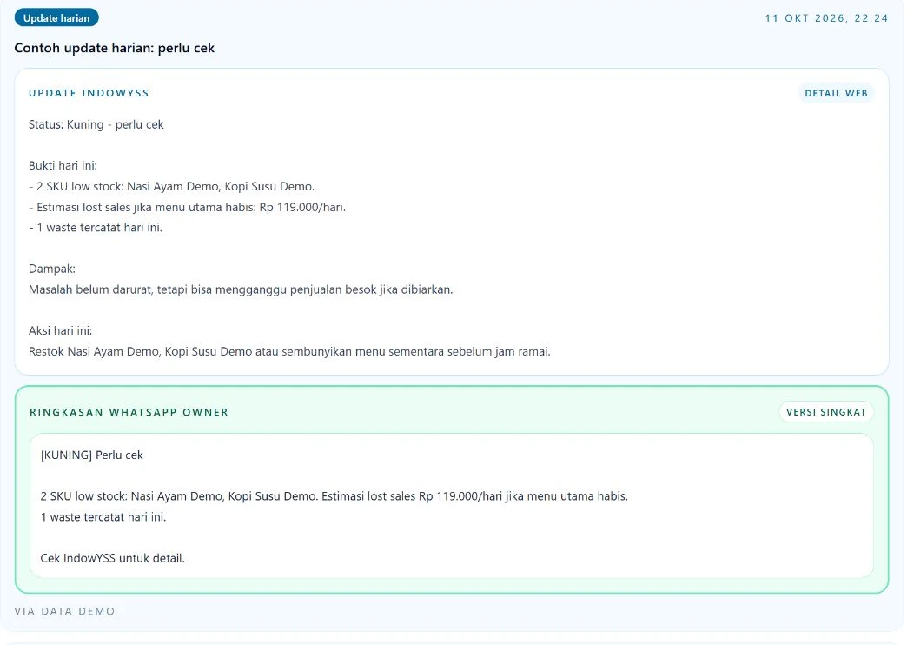Select the WhatsApp summary SKU low stock sentence

[334, 496]
